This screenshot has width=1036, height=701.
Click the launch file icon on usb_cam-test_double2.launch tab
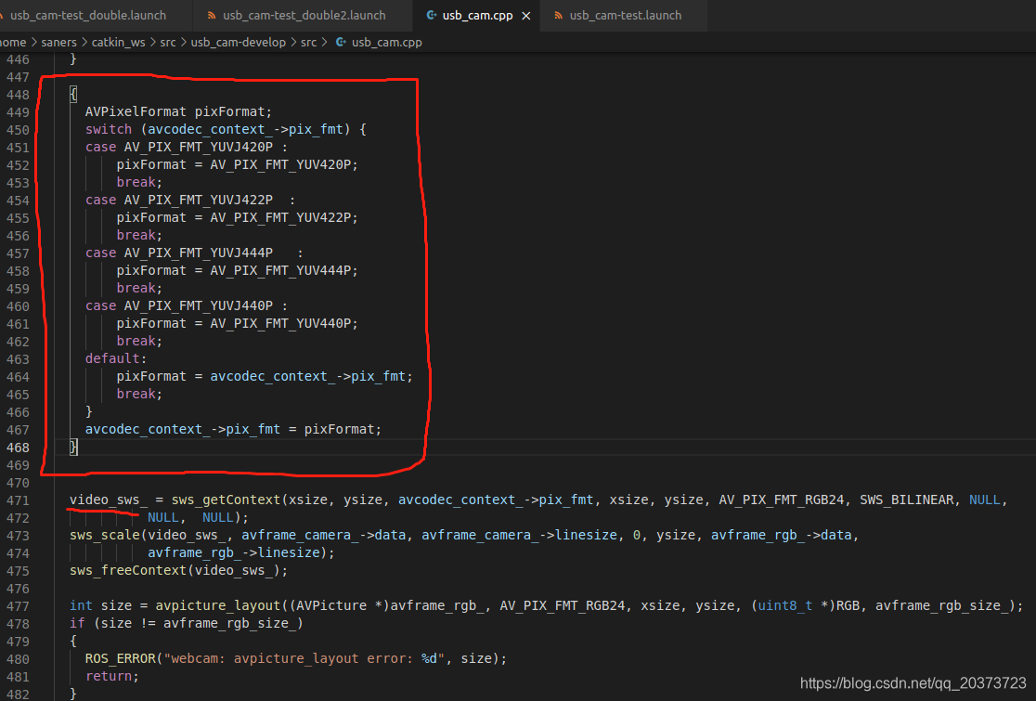(212, 15)
